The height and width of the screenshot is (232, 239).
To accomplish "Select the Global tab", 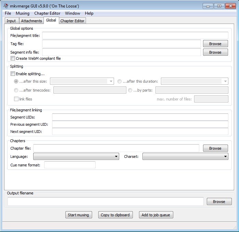I will click(51, 21).
